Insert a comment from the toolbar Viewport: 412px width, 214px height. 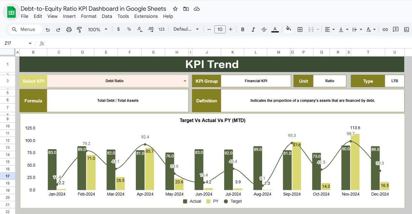coord(396,29)
